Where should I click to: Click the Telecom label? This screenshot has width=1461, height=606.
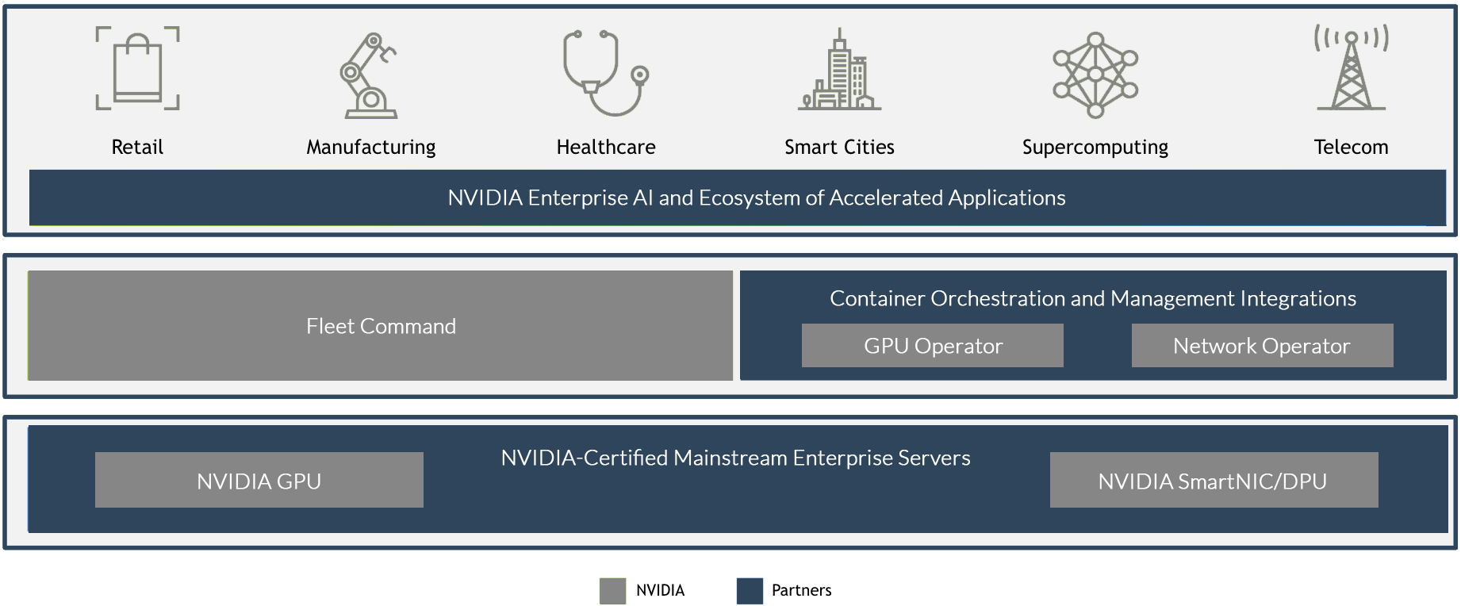pyautogui.click(x=1352, y=147)
